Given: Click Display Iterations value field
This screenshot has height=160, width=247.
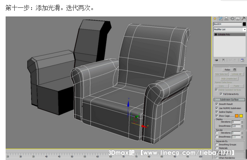Looking at the screenshot, I should pos(236,122).
